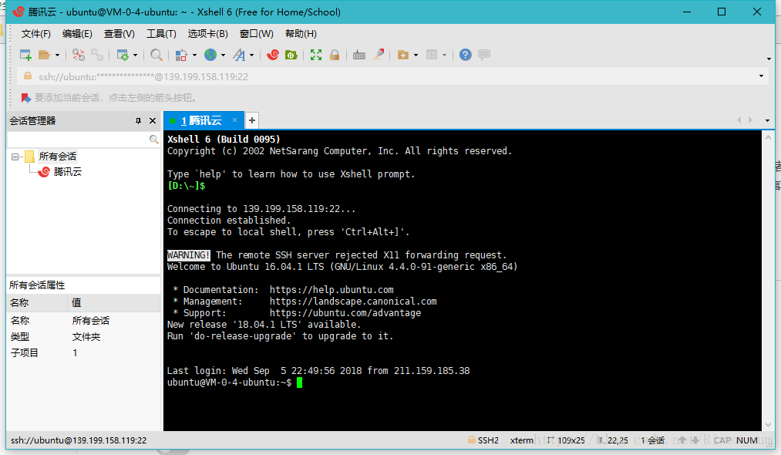The height and width of the screenshot is (455, 781).
Task: Open the session Properties gear icon
Action: (x=123, y=55)
